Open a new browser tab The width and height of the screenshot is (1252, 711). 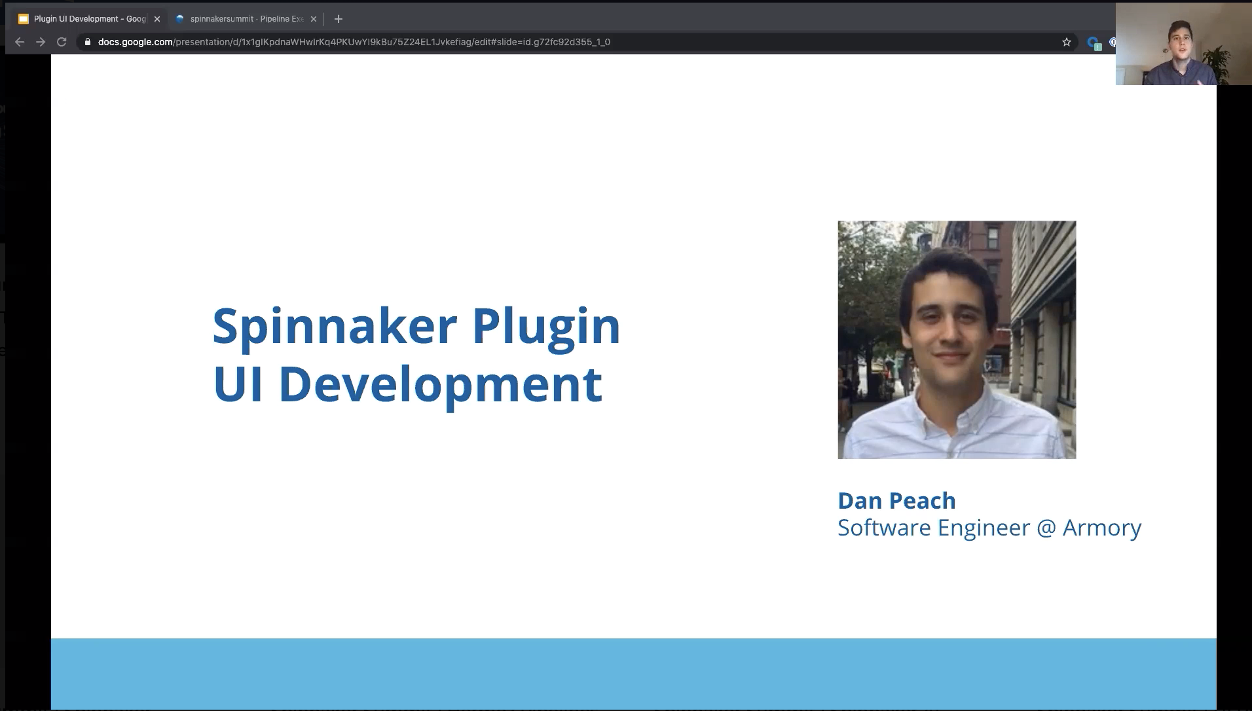338,19
